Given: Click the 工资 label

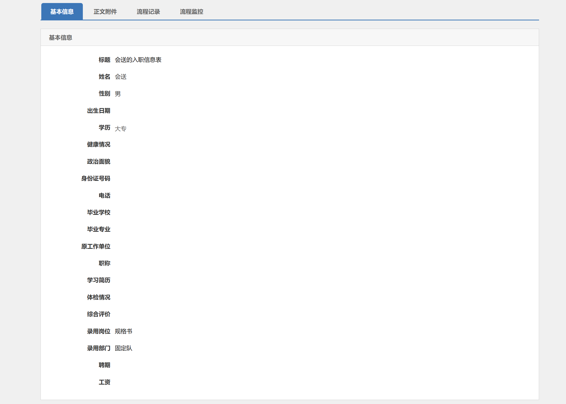Looking at the screenshot, I should (104, 382).
